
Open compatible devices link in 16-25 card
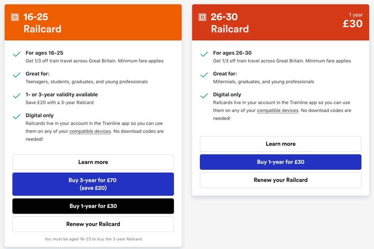click(90, 131)
